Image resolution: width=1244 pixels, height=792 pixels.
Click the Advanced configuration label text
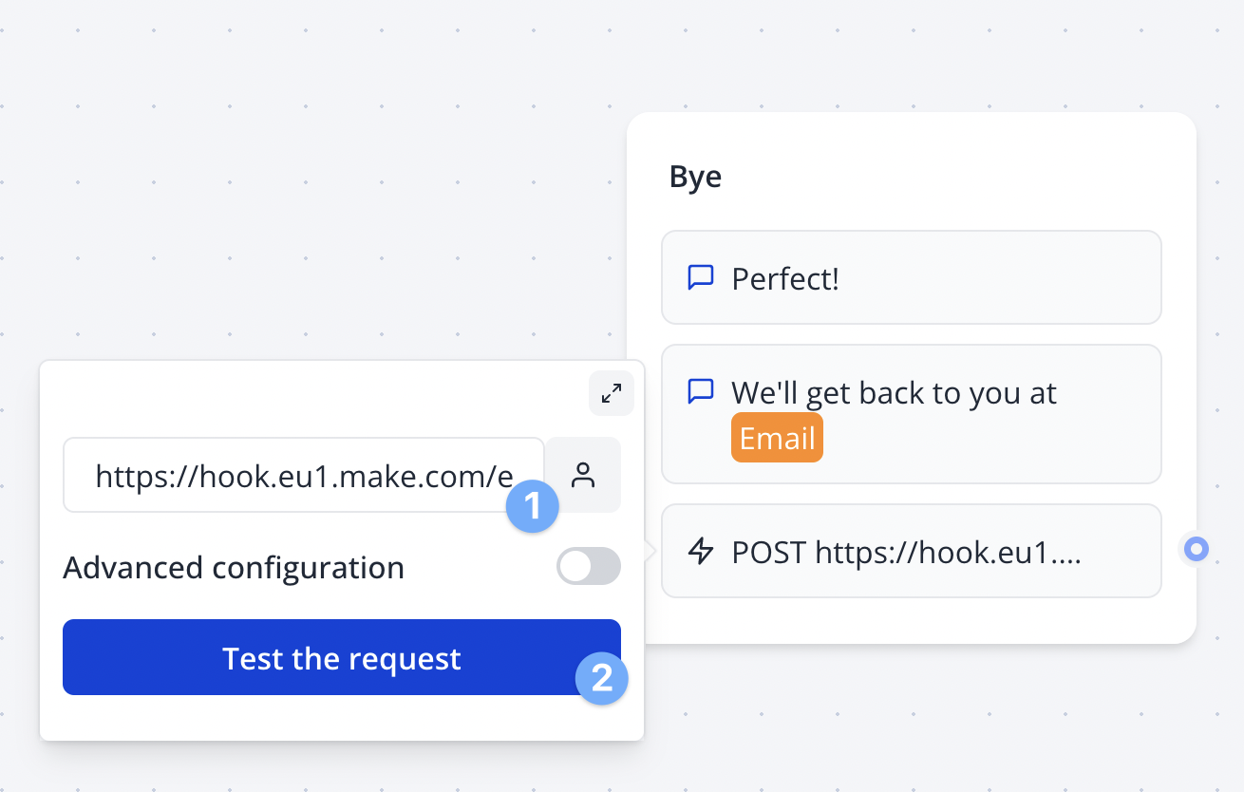coord(234,566)
